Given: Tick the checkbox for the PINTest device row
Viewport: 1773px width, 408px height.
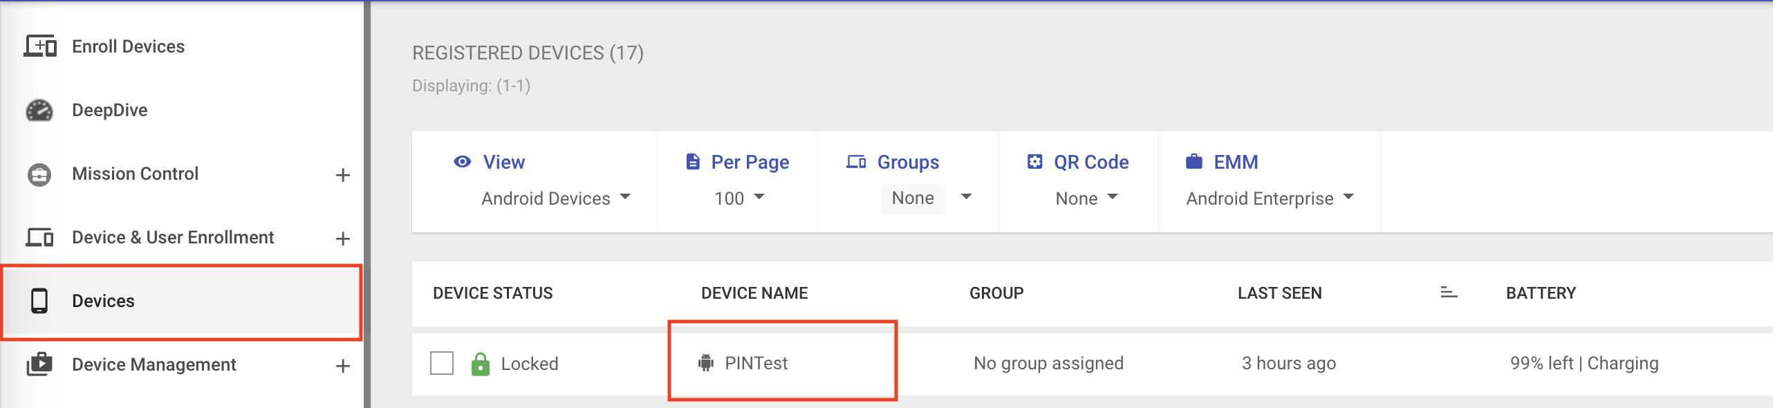Looking at the screenshot, I should 442,363.
